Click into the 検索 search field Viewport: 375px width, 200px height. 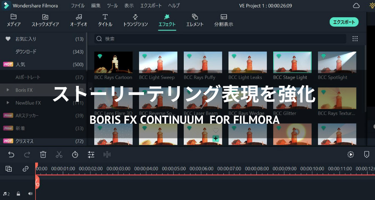point(220,39)
